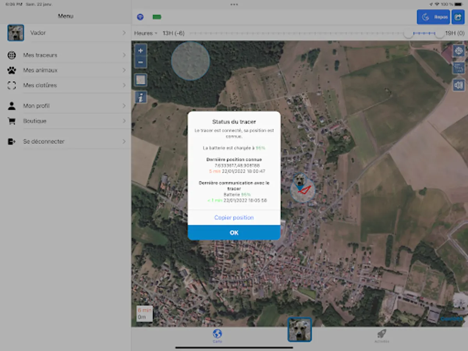Click the left time range slider handle
The image size is (468, 351).
tap(408, 34)
